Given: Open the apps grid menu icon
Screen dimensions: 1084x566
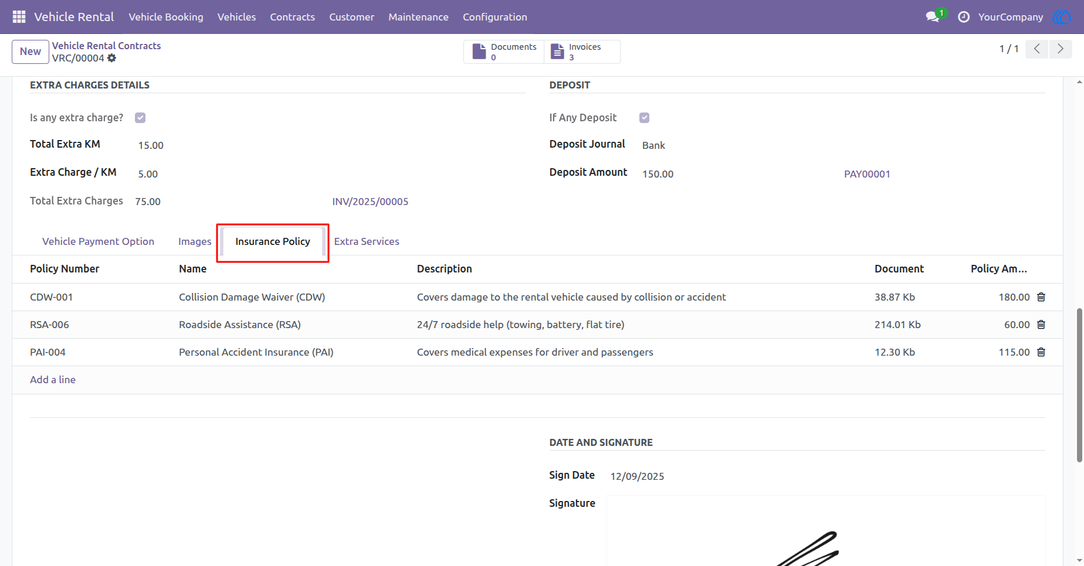Looking at the screenshot, I should point(19,17).
